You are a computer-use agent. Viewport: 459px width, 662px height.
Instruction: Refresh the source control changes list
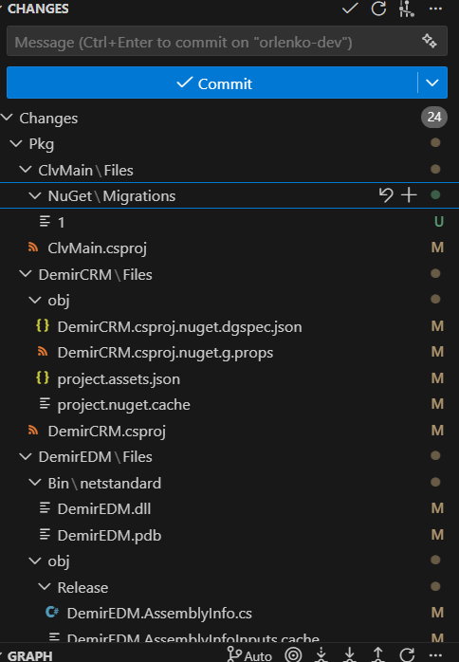click(378, 8)
